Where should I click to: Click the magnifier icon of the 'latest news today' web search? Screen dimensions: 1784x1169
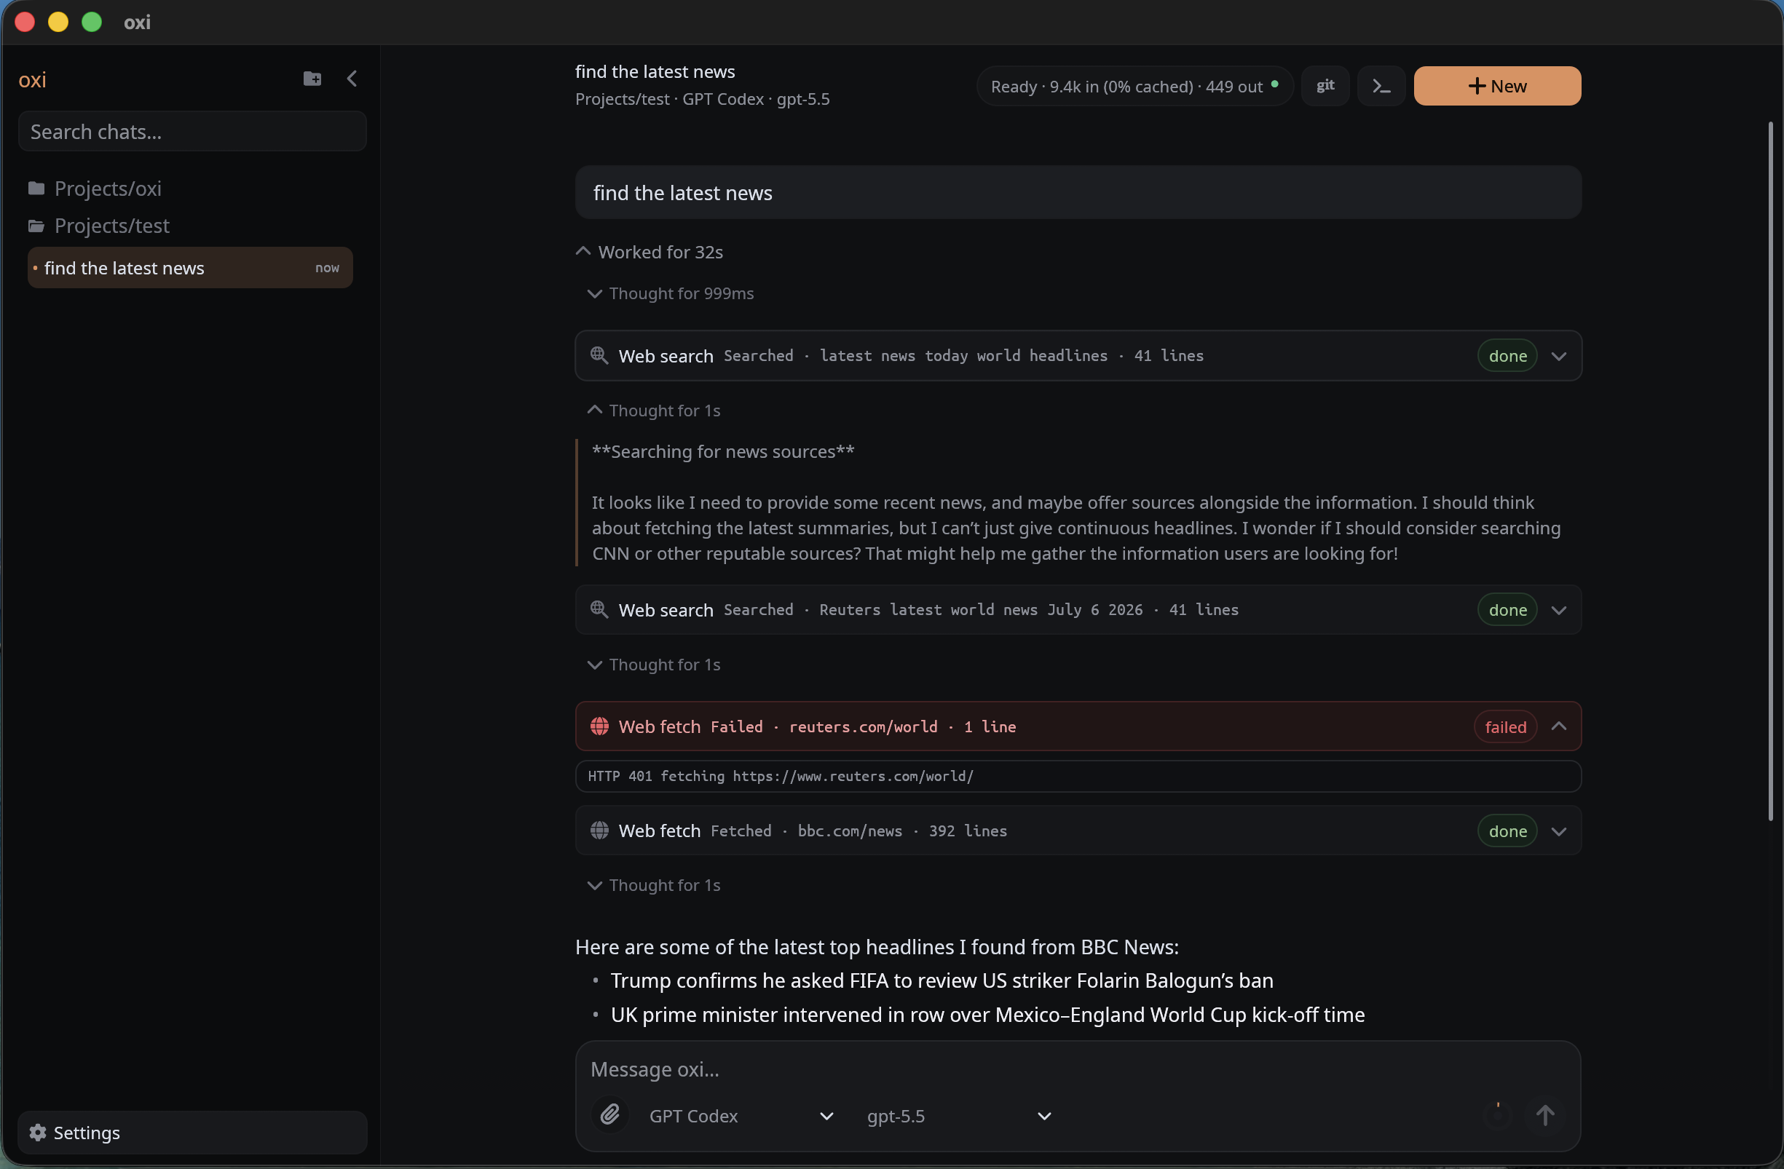[599, 355]
